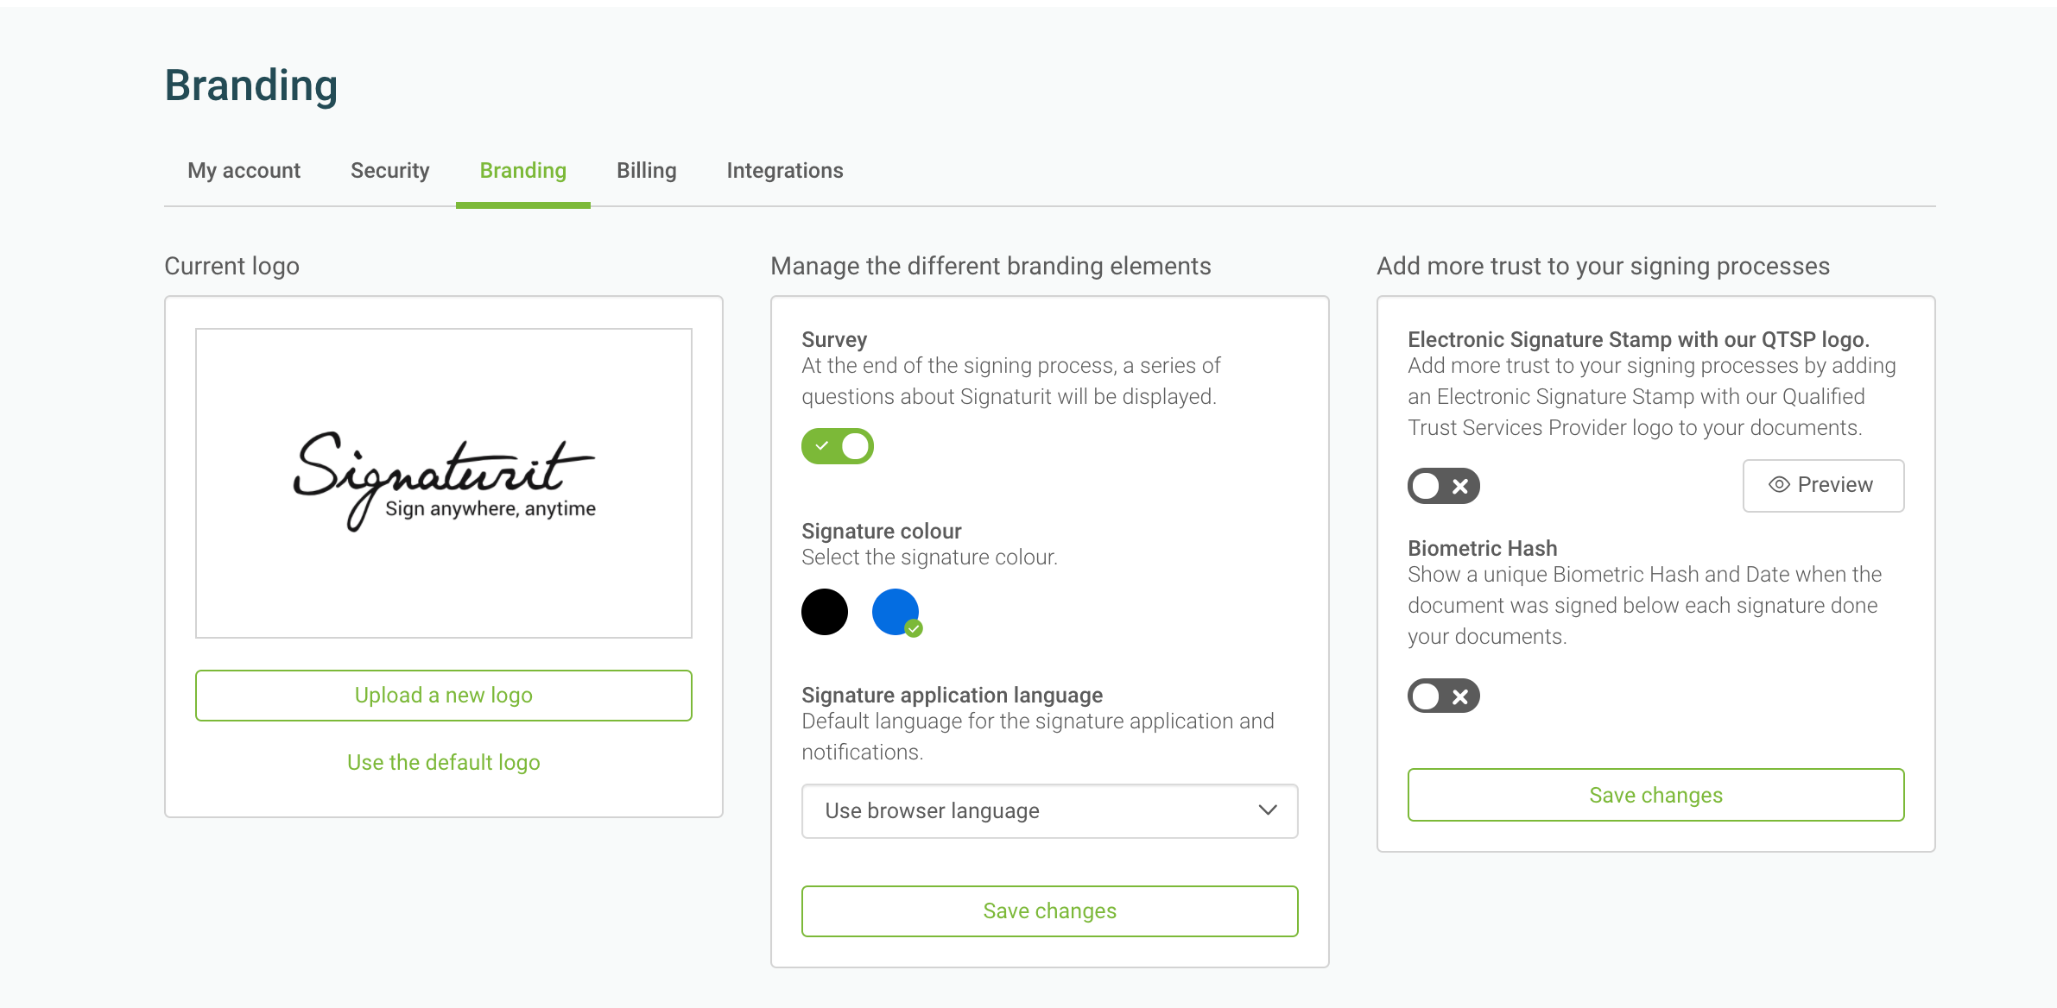Enable the Electronic Signature Stamp toggle
Screen dimensions: 2057x1008
tap(1444, 486)
